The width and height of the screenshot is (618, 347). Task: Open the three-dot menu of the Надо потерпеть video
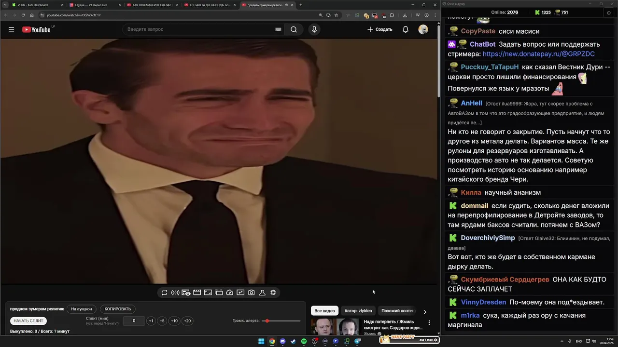click(429, 323)
